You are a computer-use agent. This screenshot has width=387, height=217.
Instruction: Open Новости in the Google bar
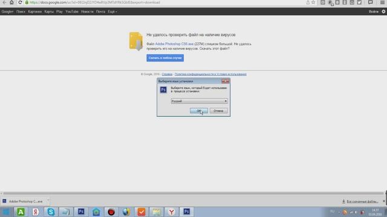87,11
